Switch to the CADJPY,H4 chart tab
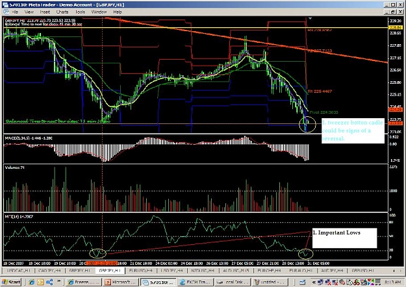Viewport: 406px width, 287px height. click(x=49, y=270)
